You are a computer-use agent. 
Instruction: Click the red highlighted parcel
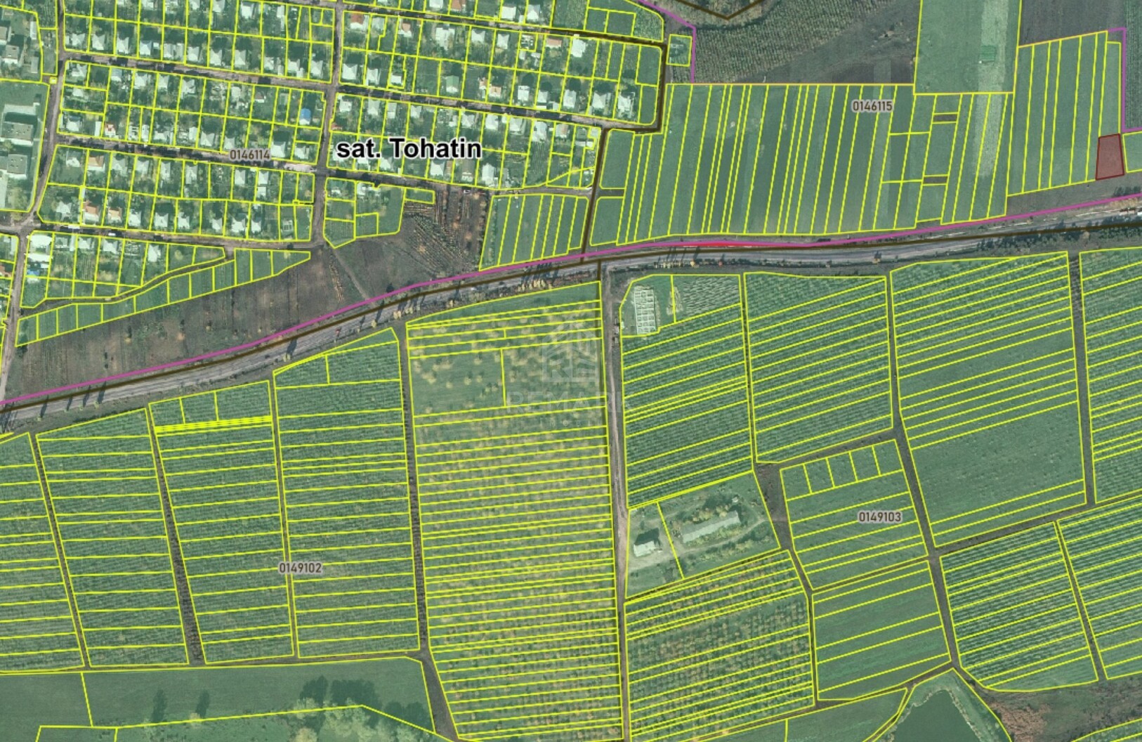coord(1110,157)
